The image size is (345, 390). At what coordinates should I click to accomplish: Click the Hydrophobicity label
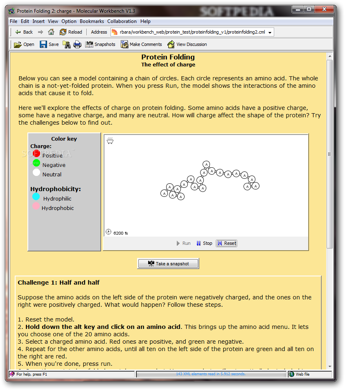[56, 189]
